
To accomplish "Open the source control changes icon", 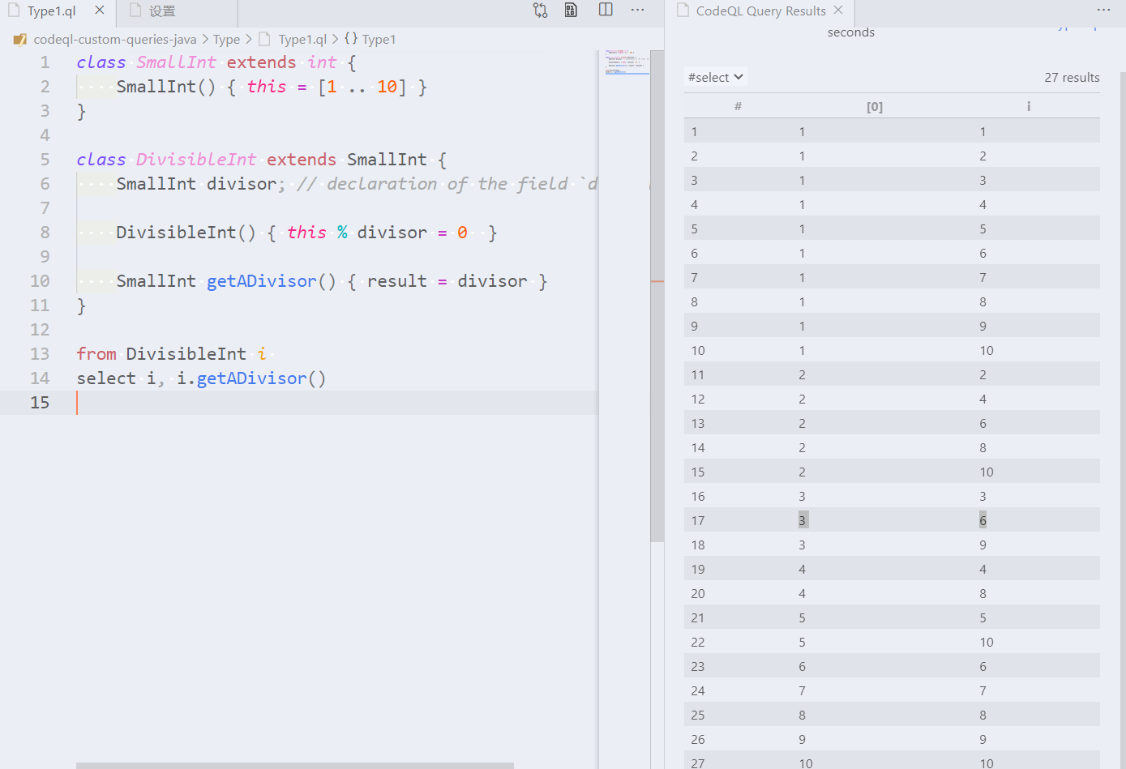I will (x=540, y=11).
